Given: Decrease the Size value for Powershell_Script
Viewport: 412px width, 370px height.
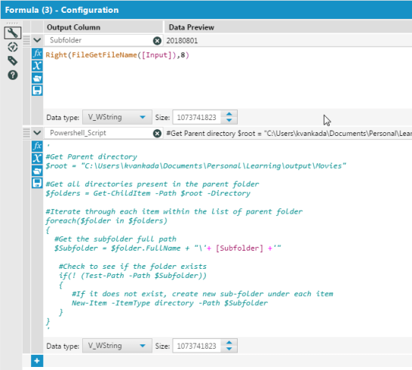Looking at the screenshot, I should (x=229, y=349).
